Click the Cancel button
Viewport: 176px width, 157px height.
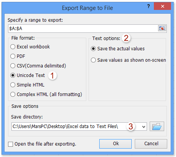(x=151, y=144)
